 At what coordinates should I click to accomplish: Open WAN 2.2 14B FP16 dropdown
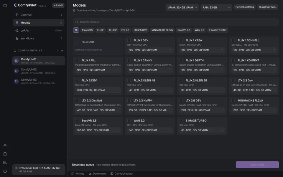pos(150,130)
